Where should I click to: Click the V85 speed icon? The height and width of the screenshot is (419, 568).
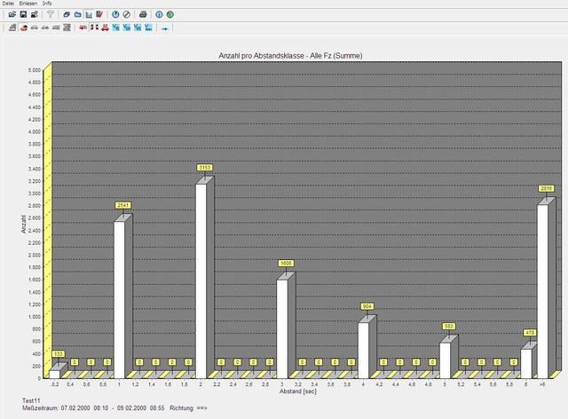138,28
